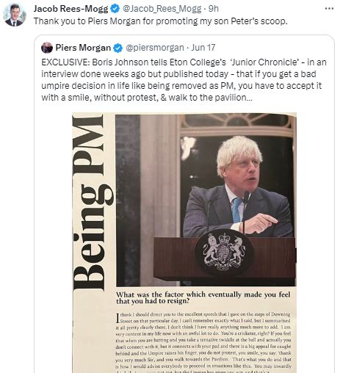The height and width of the screenshot is (373, 340).
Task: Click the resignation question heading in image
Action: (x=203, y=297)
